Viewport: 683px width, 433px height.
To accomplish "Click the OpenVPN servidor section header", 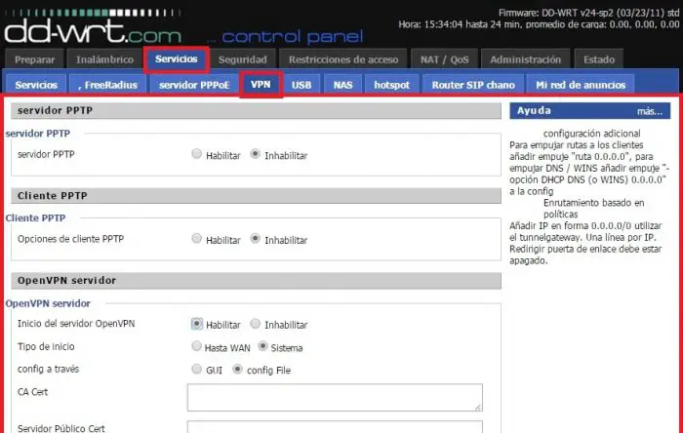I will click(x=256, y=280).
